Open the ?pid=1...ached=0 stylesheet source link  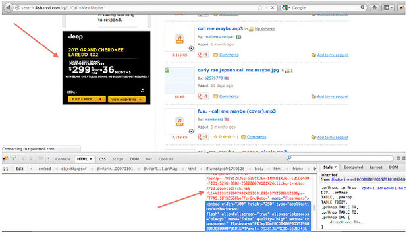(383, 188)
